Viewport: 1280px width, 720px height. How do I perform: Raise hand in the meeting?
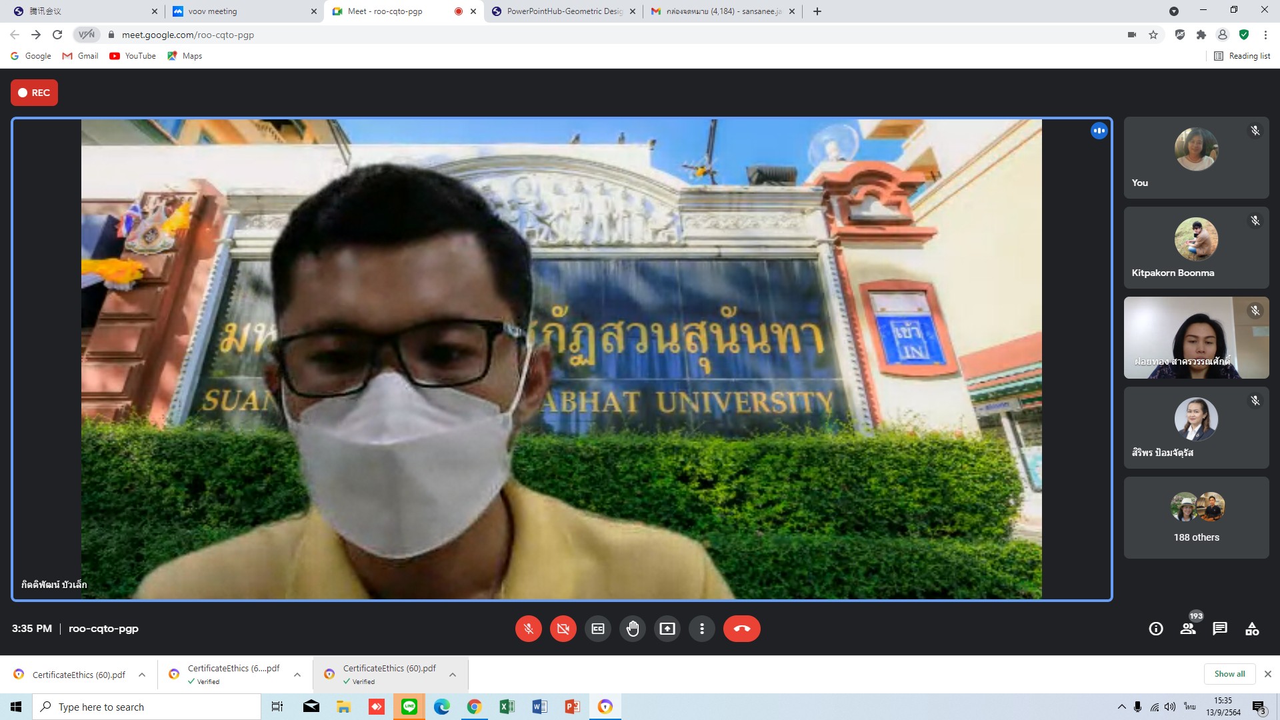click(633, 629)
